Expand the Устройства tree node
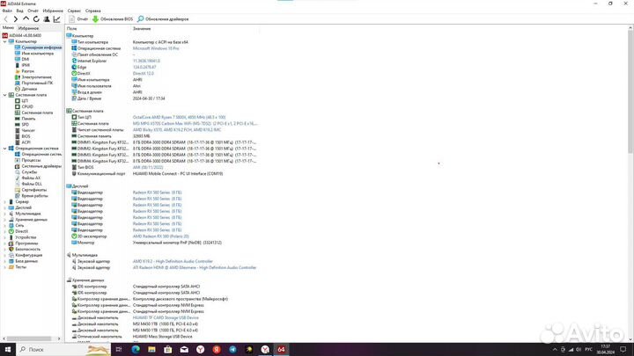 5,237
